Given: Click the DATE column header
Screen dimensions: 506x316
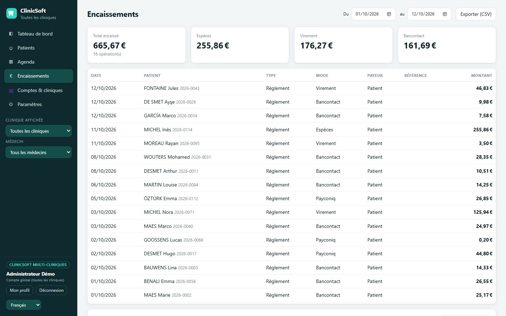Looking at the screenshot, I should [x=96, y=75].
